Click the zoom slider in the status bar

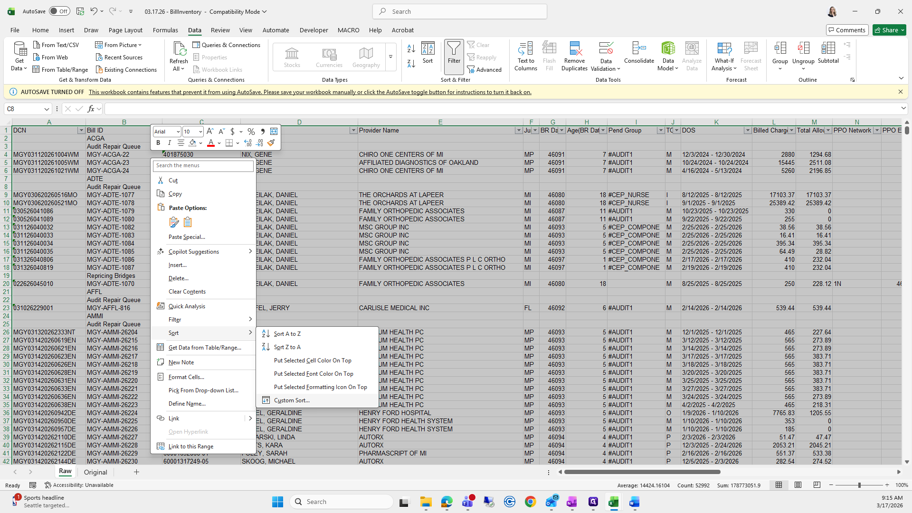tap(859, 485)
